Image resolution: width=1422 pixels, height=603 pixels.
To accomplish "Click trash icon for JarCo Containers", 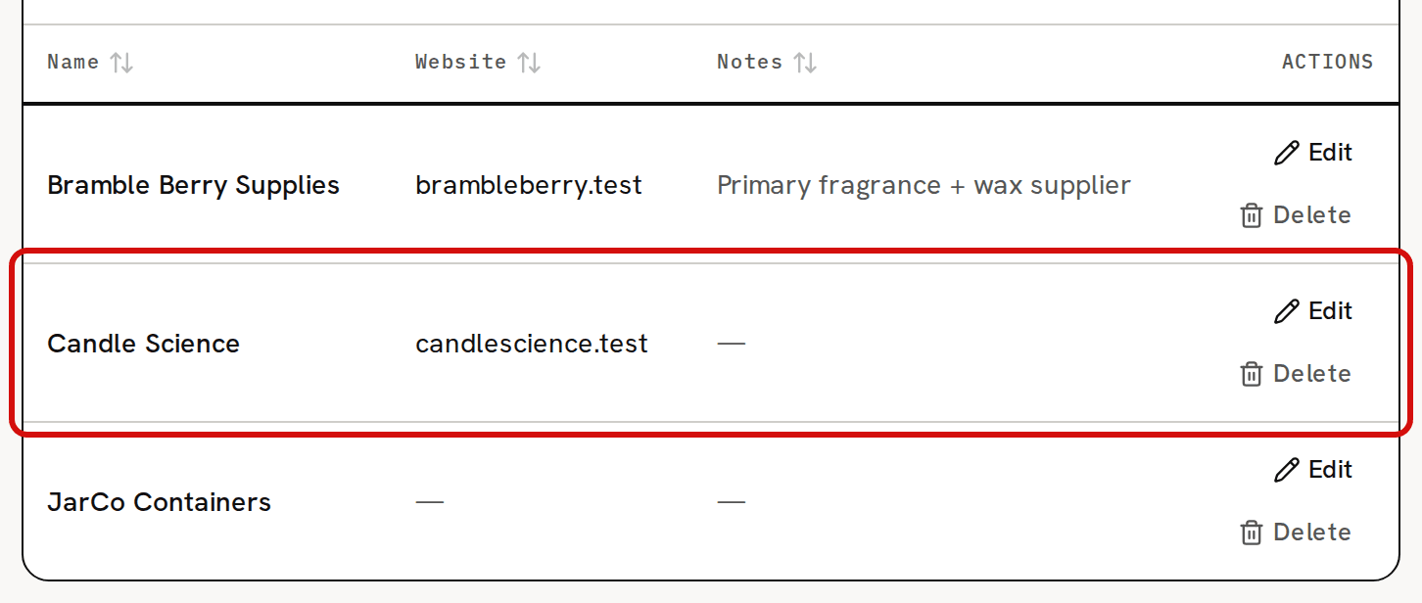I will coord(1252,533).
